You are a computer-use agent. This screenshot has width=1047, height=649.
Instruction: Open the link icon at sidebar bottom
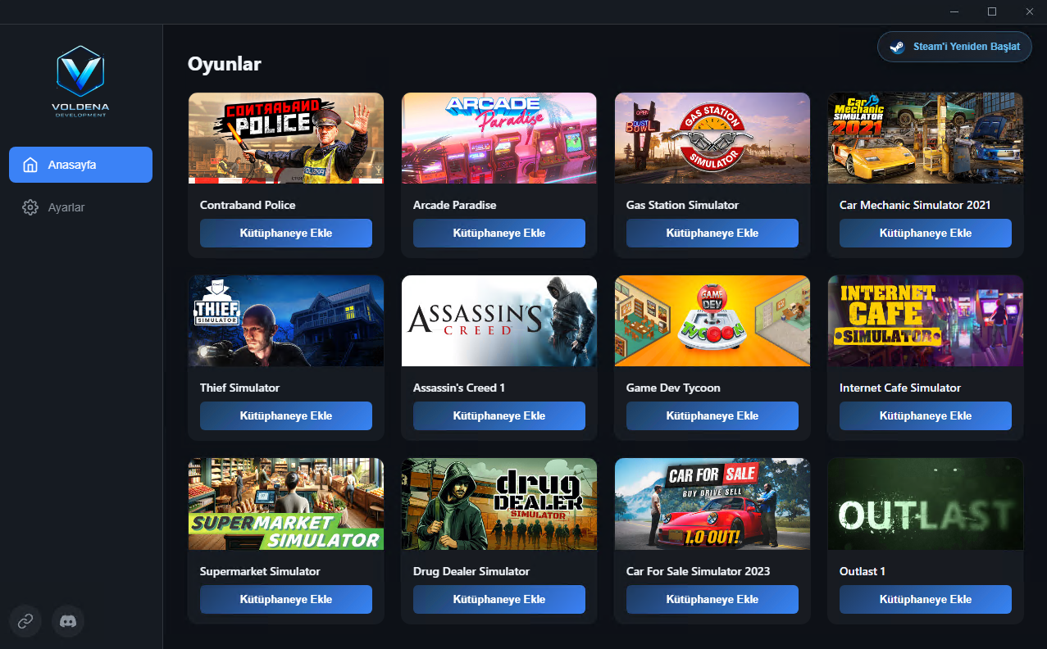[25, 621]
